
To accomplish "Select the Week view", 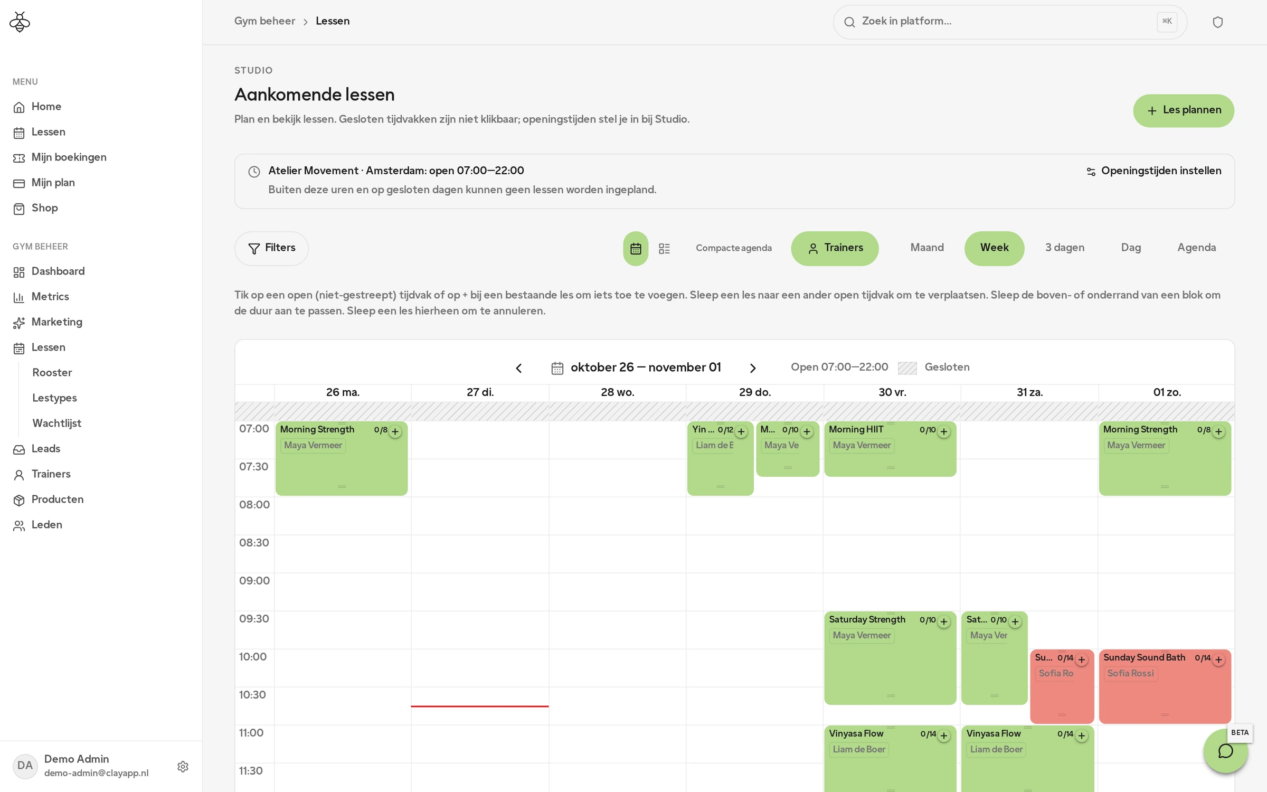I will click(994, 248).
